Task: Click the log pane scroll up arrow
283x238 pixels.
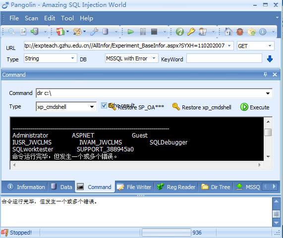Action: coord(276,201)
